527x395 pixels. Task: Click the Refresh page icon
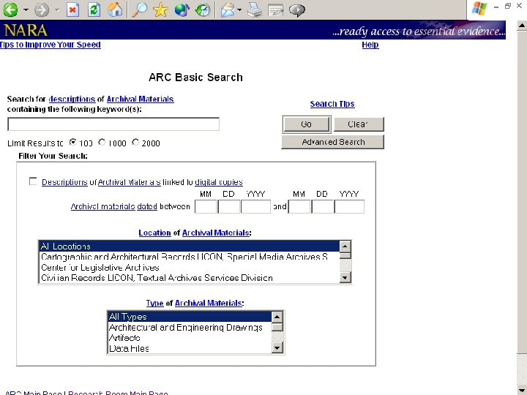[94, 10]
